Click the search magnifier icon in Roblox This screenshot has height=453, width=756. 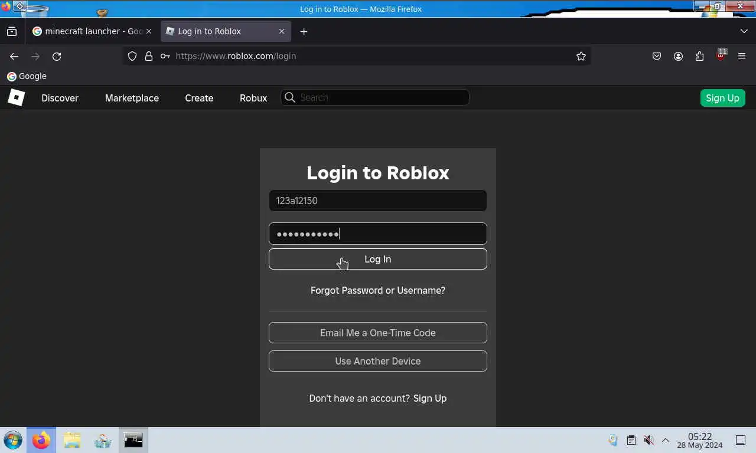289,97
